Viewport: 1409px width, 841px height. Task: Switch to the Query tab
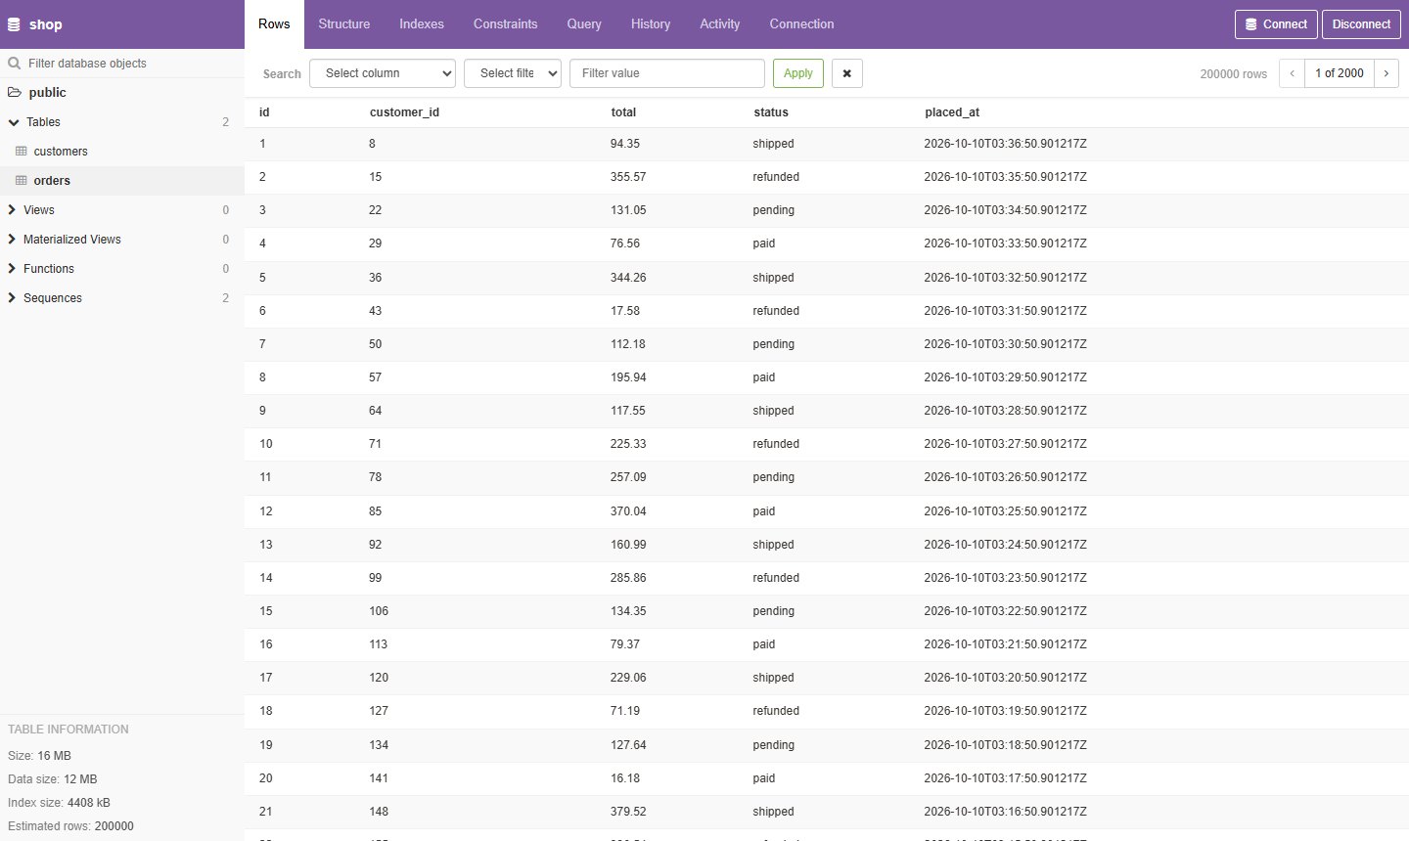(584, 24)
